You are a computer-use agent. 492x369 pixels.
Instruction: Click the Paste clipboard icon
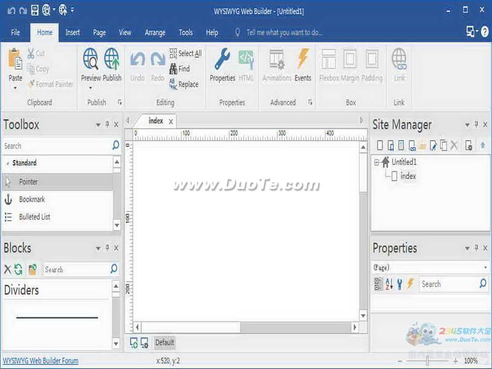[x=15, y=60]
